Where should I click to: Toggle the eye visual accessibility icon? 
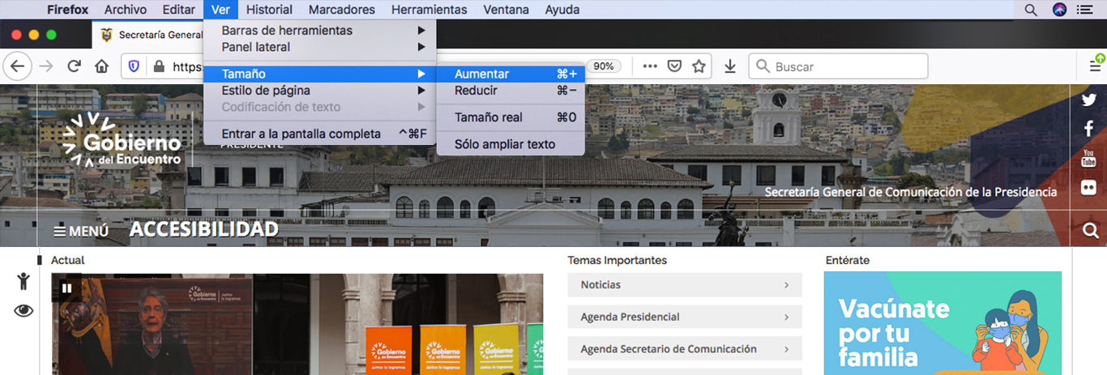24,310
